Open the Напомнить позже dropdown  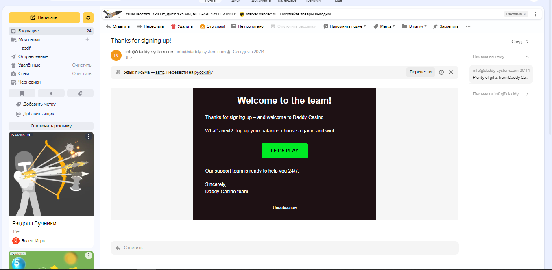345,26
